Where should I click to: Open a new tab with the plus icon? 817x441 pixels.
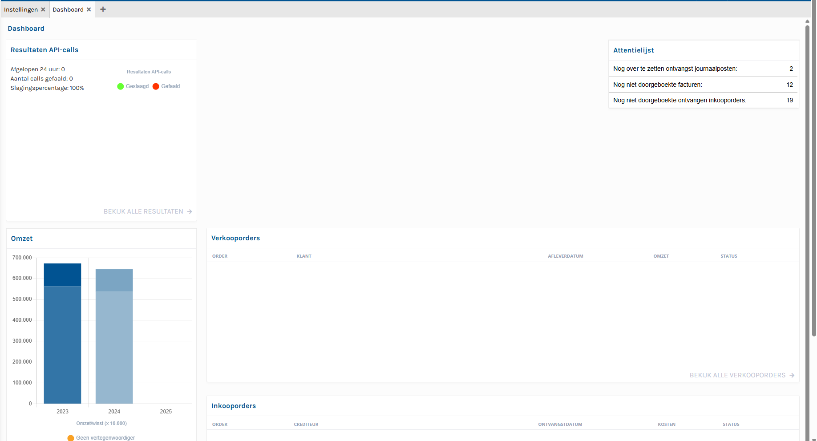[x=103, y=9]
